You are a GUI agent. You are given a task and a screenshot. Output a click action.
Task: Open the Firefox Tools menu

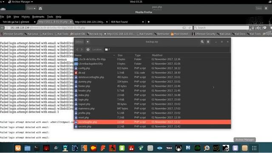pyautogui.click(x=50, y=17)
